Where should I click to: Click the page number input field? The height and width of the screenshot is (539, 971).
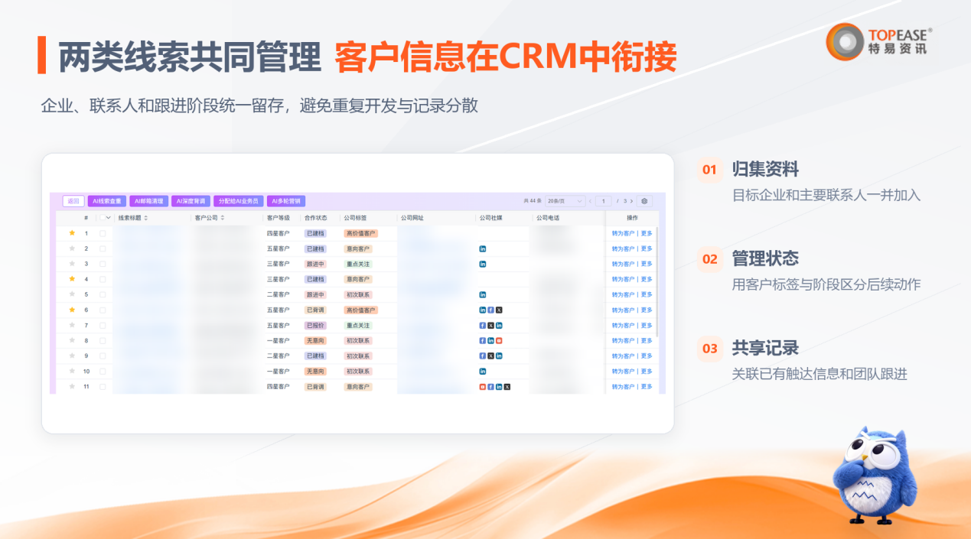[x=604, y=201]
